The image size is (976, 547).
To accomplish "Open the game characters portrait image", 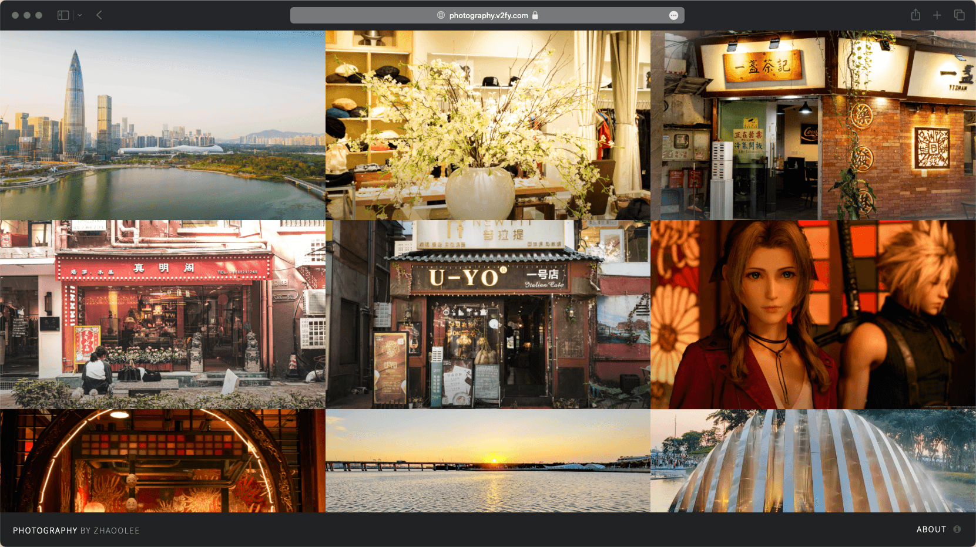I will coord(813,315).
